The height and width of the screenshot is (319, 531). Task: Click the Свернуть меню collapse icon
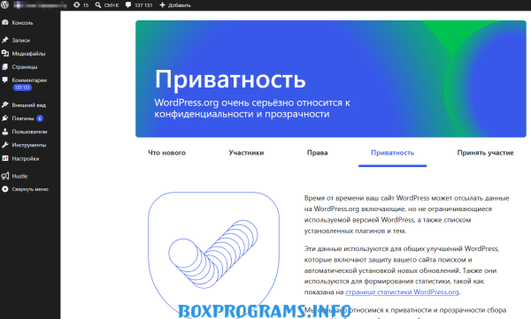click(x=5, y=189)
